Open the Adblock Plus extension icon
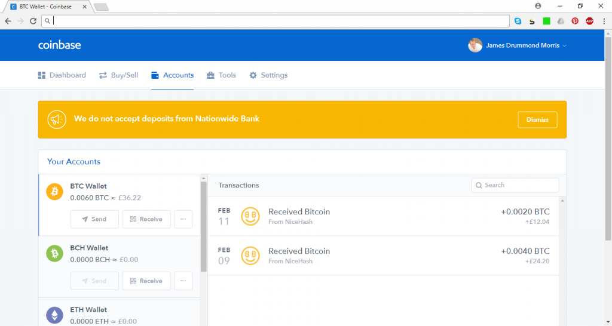 (x=589, y=21)
